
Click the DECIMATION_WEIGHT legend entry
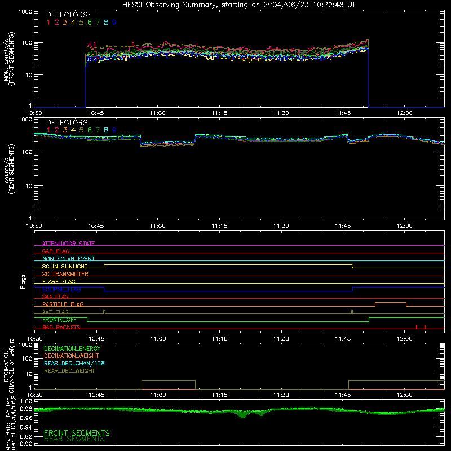click(72, 356)
